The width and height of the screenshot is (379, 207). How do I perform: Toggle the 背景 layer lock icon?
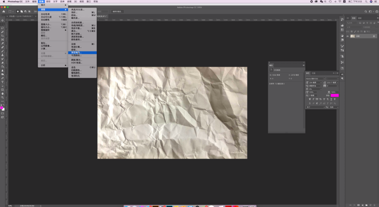pyautogui.click(x=374, y=36)
